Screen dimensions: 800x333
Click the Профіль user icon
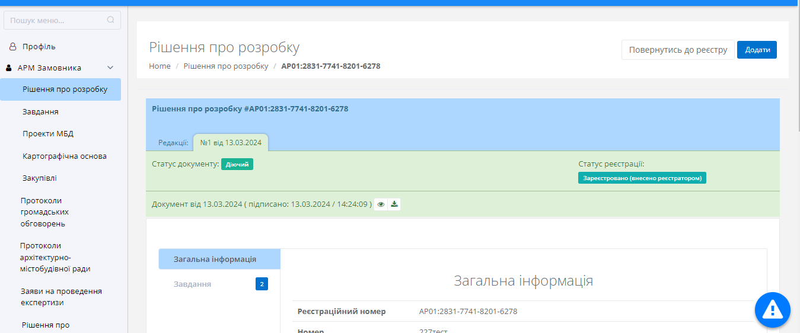tap(12, 46)
